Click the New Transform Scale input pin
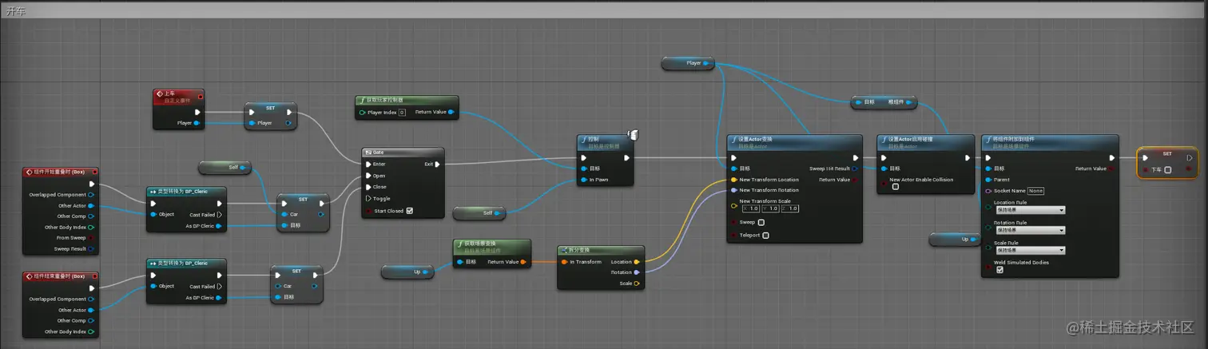Image resolution: width=1208 pixels, height=349 pixels. pos(733,205)
